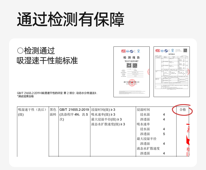This screenshot has height=170, width=206.
Task: Click the 浸湿时间 heading in the results column
Action: pyautogui.click(x=143, y=110)
